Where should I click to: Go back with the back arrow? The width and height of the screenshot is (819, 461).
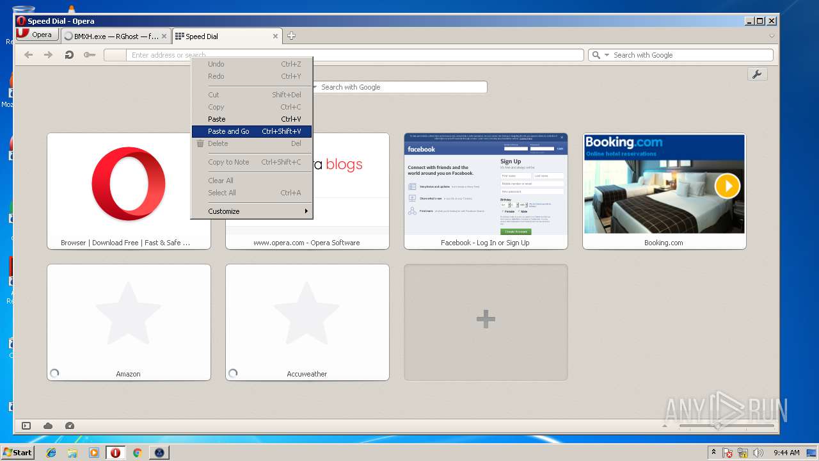tap(28, 55)
